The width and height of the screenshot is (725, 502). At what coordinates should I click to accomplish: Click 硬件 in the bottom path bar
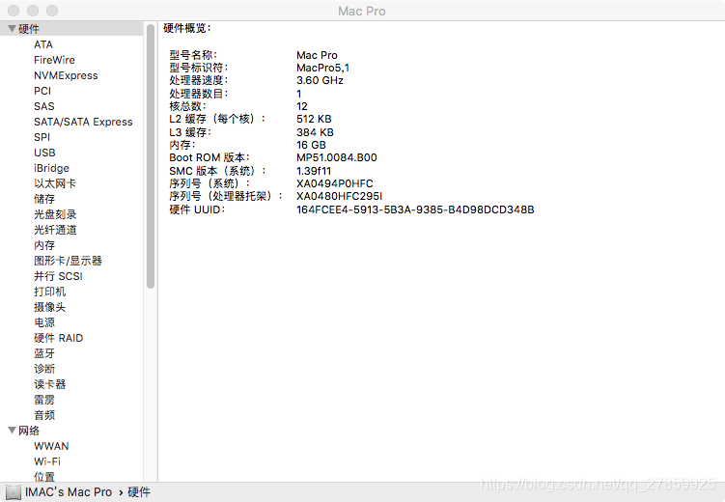(139, 492)
